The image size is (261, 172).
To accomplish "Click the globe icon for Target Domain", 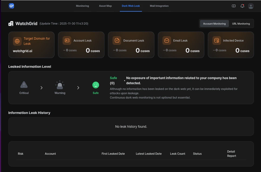I will click(17, 41).
